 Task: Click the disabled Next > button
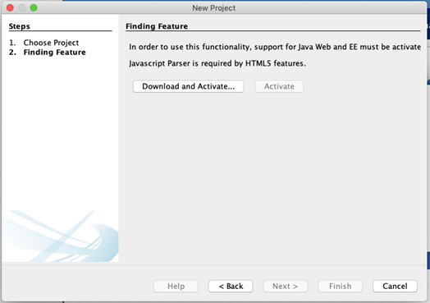(286, 287)
